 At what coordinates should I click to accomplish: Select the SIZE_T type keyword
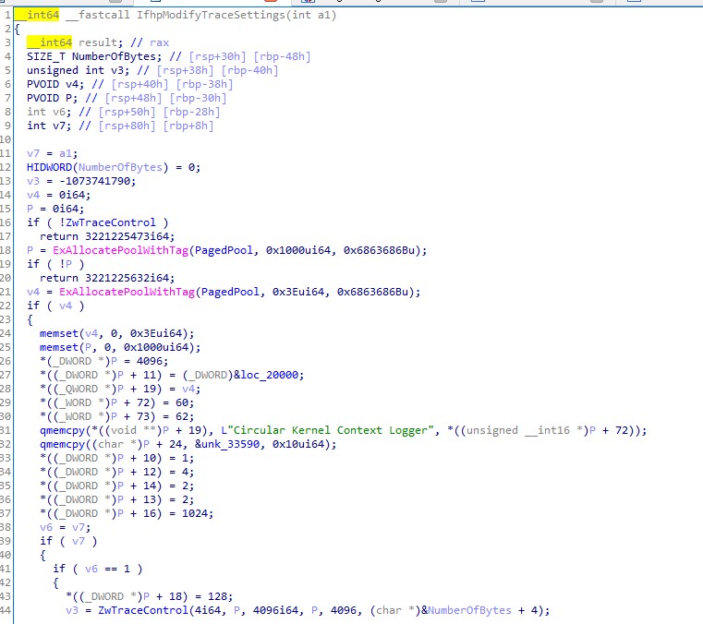tap(46, 56)
